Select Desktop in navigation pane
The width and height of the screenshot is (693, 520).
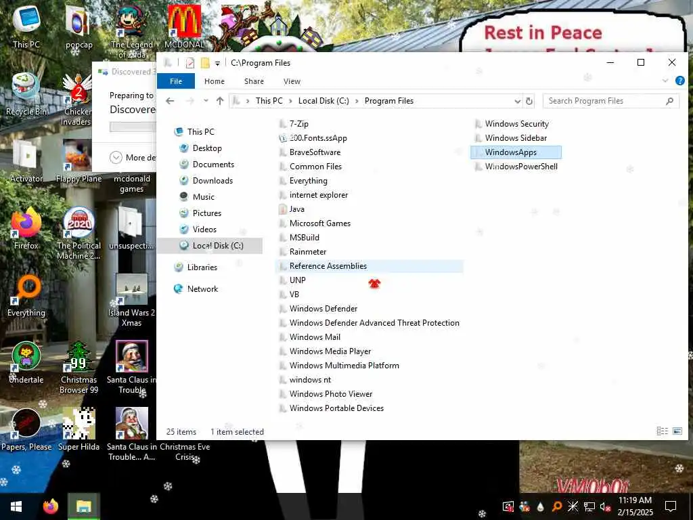click(207, 148)
